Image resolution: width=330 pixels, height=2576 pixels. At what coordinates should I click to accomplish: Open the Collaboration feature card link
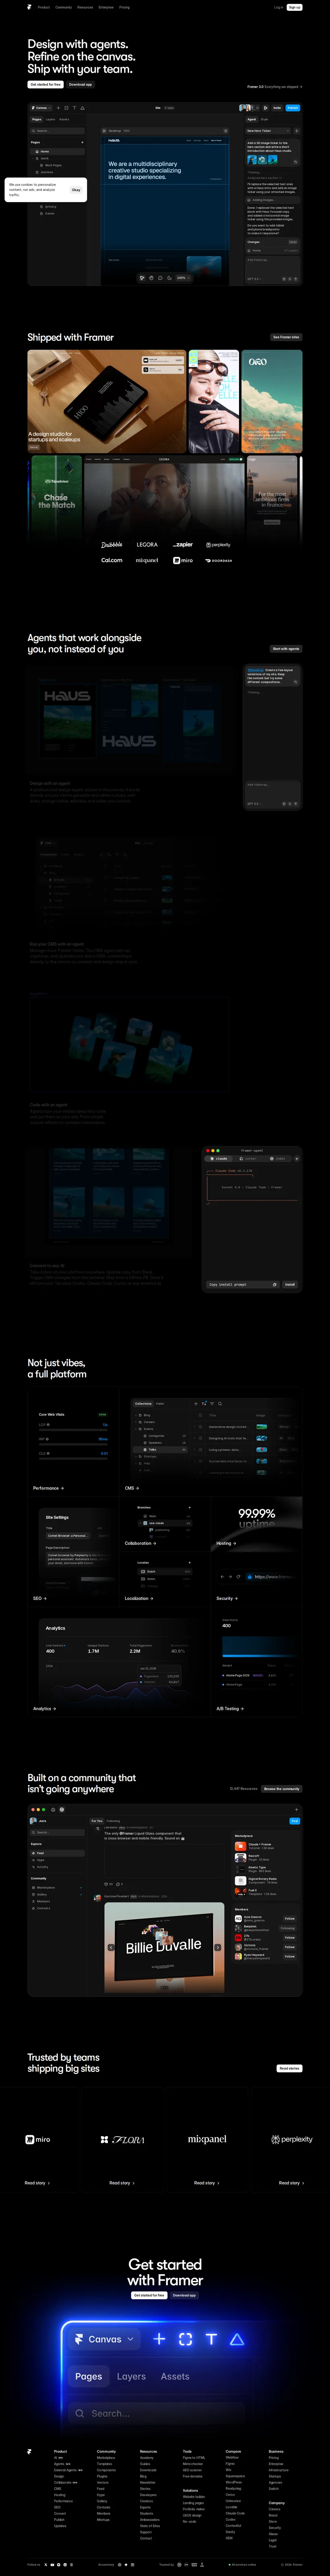pos(140,1543)
